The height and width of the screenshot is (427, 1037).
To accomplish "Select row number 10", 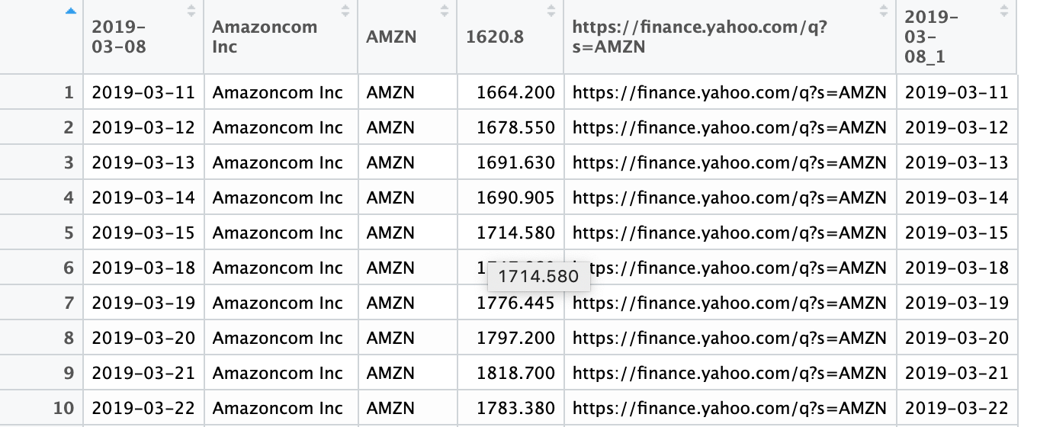I will click(63, 408).
